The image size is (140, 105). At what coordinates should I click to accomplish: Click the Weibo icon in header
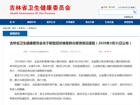coord(102,7)
